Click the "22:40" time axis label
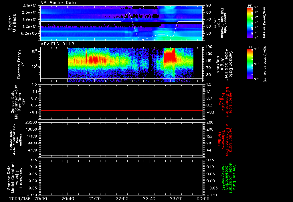 click(x=149, y=199)
